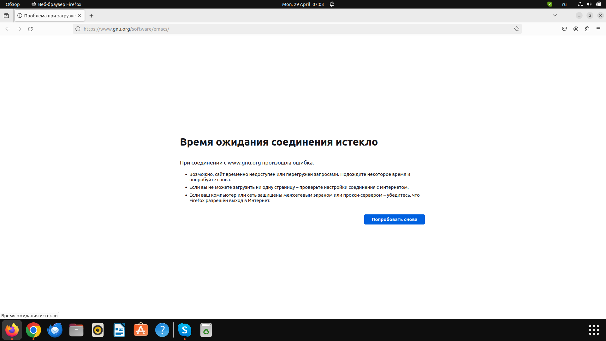The height and width of the screenshot is (341, 606).
Task: Open site information for www.gnu.org
Action: click(x=78, y=29)
